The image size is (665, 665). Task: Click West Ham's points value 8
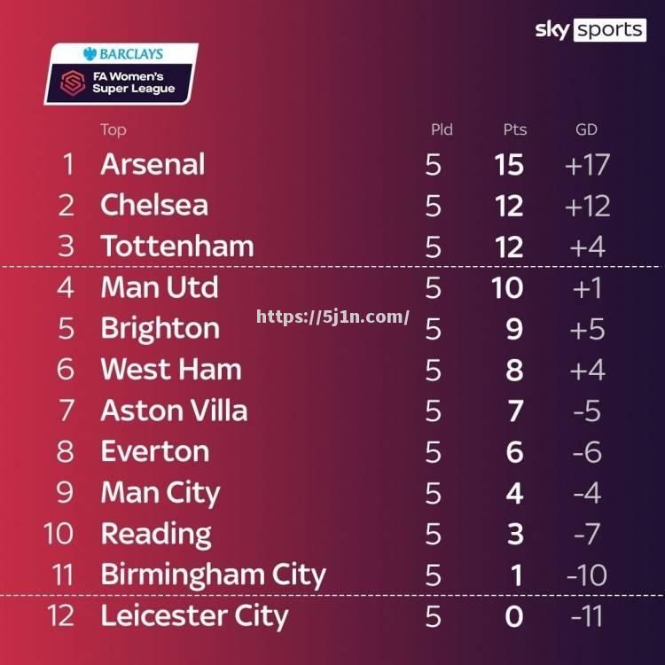(514, 370)
